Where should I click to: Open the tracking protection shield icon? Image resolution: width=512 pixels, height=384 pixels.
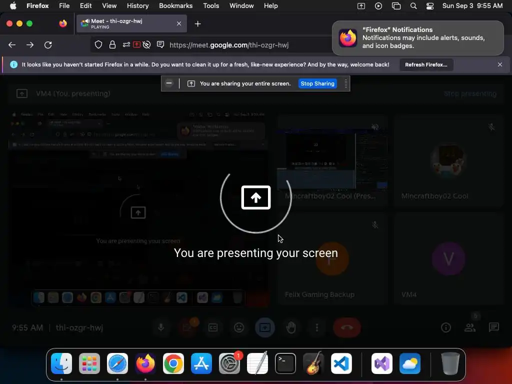click(98, 44)
